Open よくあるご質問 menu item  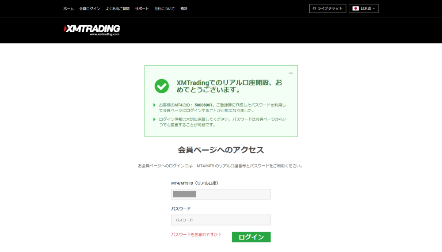point(117,9)
